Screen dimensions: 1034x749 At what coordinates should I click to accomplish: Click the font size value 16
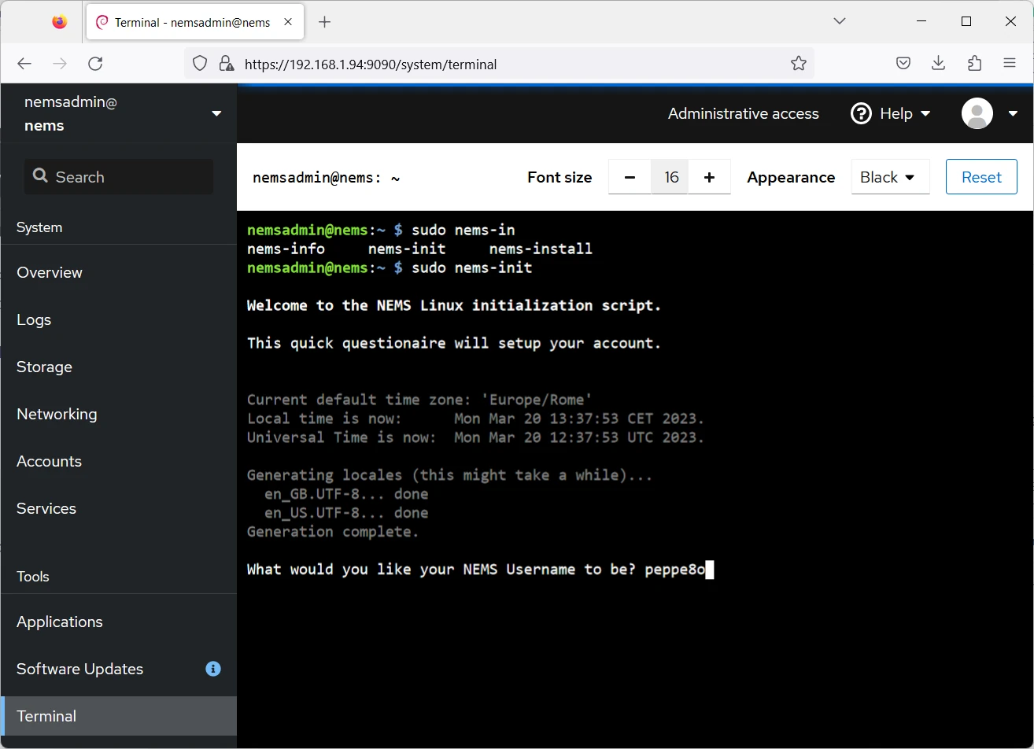tap(670, 177)
